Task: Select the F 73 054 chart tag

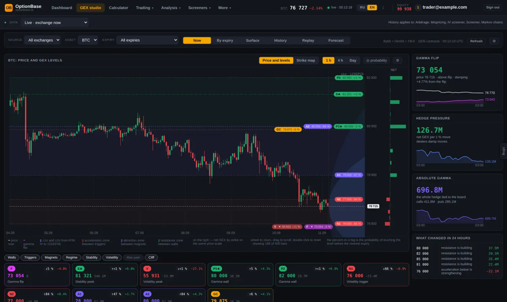Action: [x=318, y=227]
